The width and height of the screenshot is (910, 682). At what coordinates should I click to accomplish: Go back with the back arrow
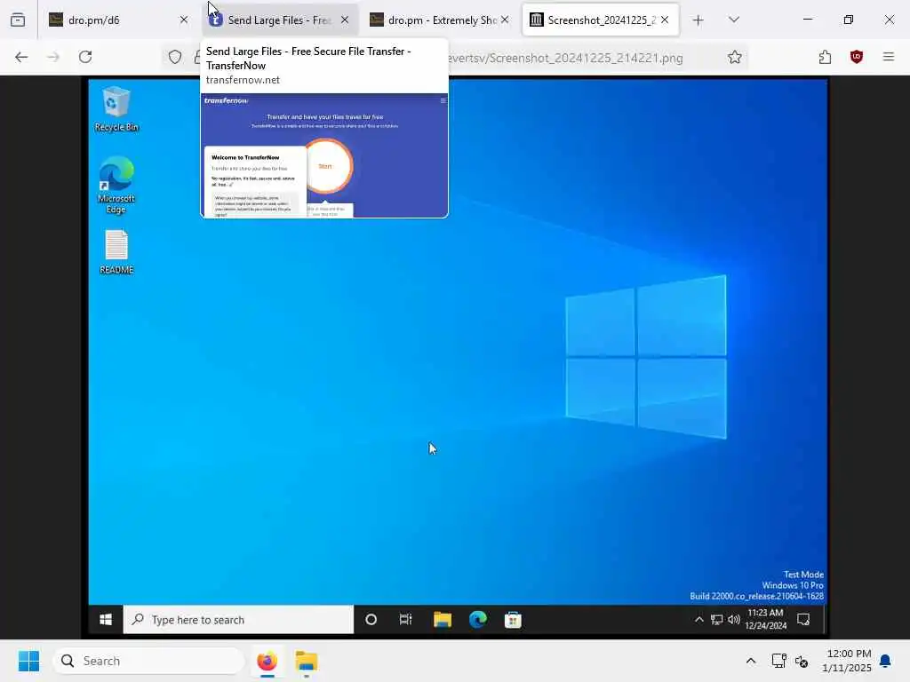coord(21,57)
